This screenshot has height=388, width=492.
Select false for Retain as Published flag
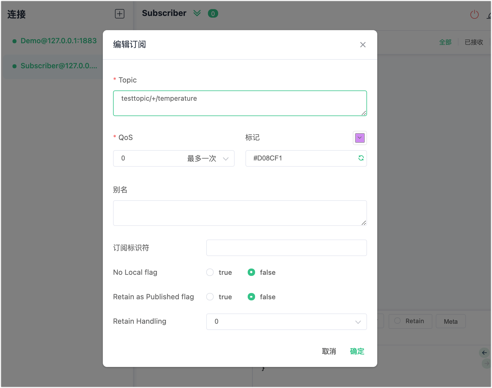pyautogui.click(x=251, y=297)
